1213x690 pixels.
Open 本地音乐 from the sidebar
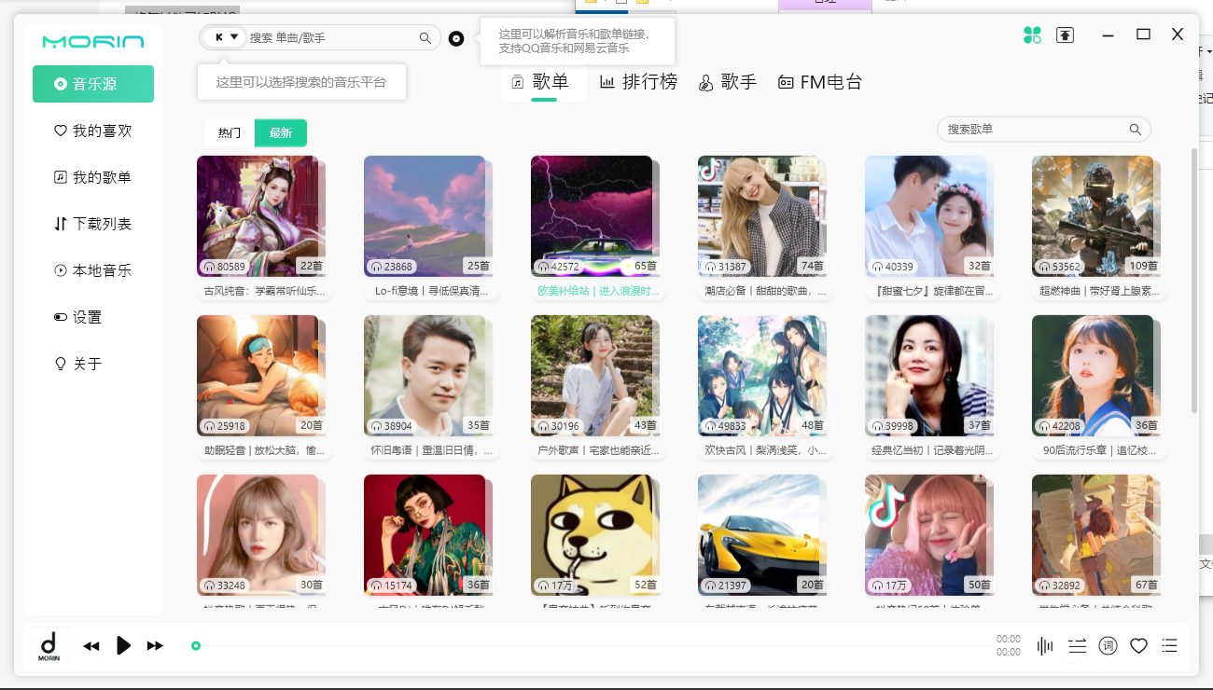point(93,270)
